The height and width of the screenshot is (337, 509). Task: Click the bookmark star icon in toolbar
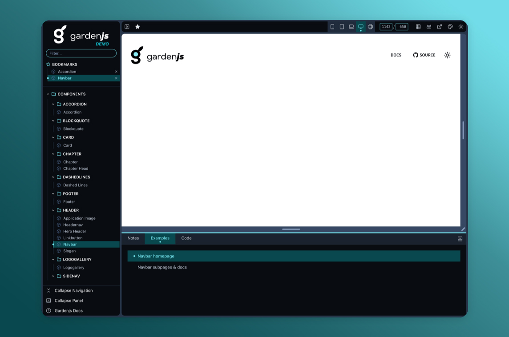click(x=137, y=27)
